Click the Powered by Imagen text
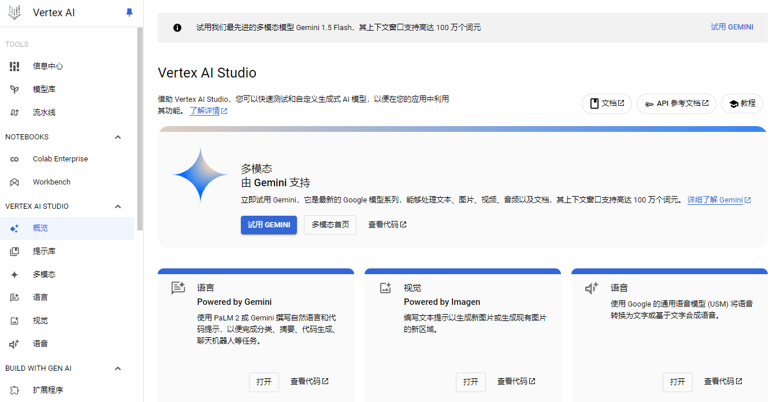The image size is (784, 402). point(442,302)
